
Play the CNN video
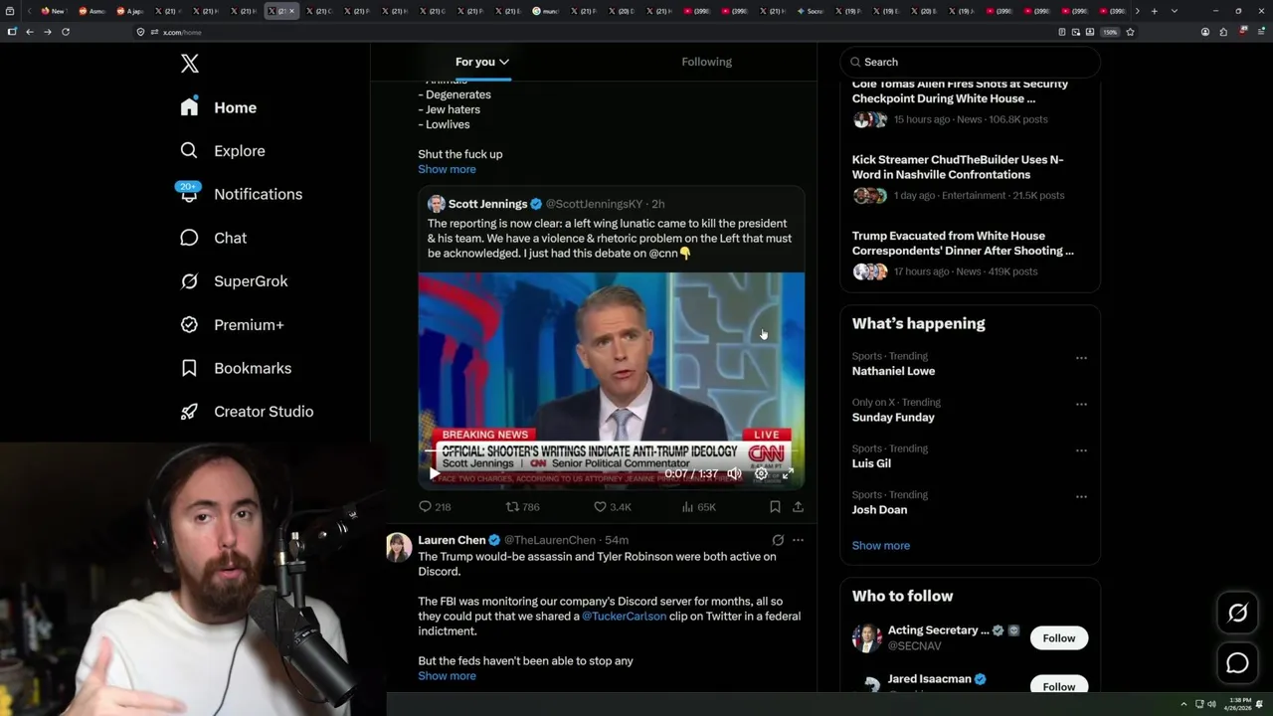[x=433, y=474]
